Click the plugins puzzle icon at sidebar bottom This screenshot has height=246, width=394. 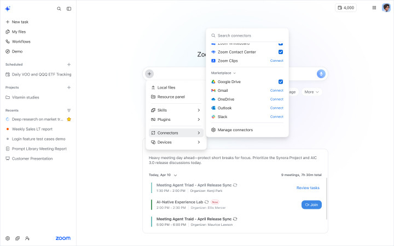click(x=18, y=238)
